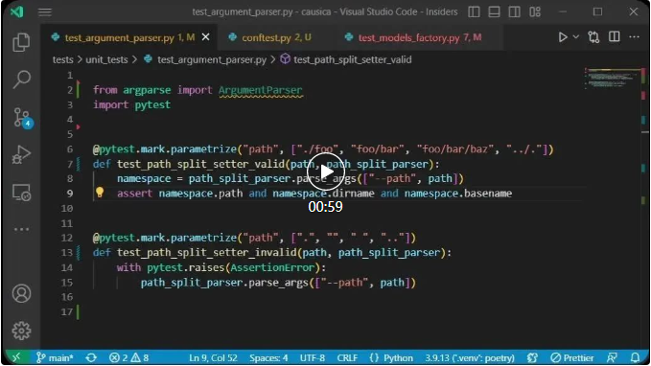Select the unit_tests breadcrumb
This screenshot has width=651, height=366.
point(106,59)
